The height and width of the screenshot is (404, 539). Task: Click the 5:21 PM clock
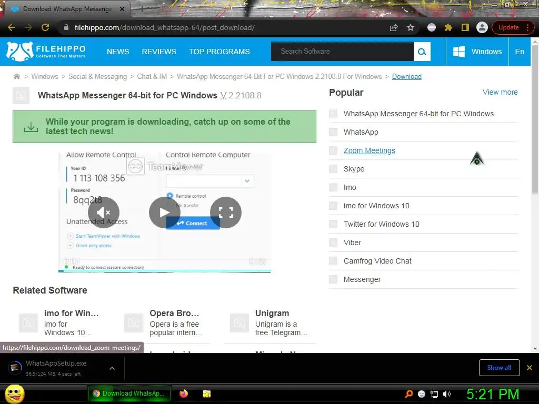point(493,394)
